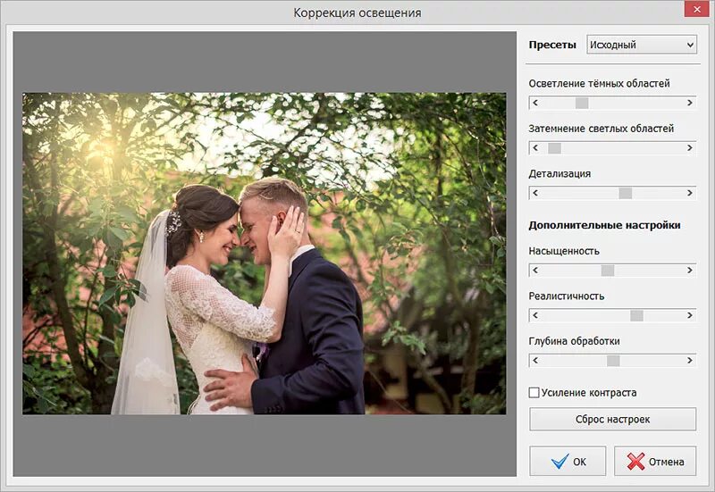715x492 pixels.
Task: Click right arrow of Затемнение светлых областей slider
Action: (690, 148)
